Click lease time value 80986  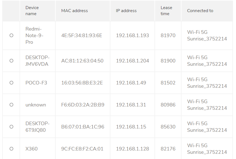168,105
